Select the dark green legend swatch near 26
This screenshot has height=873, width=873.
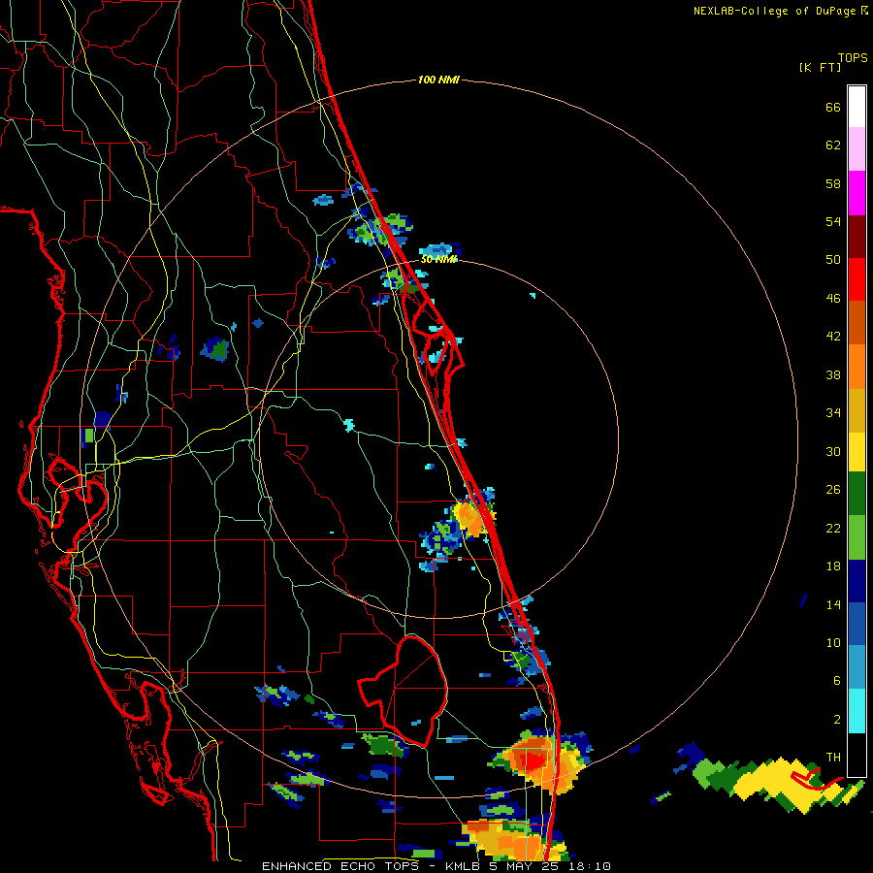857,494
